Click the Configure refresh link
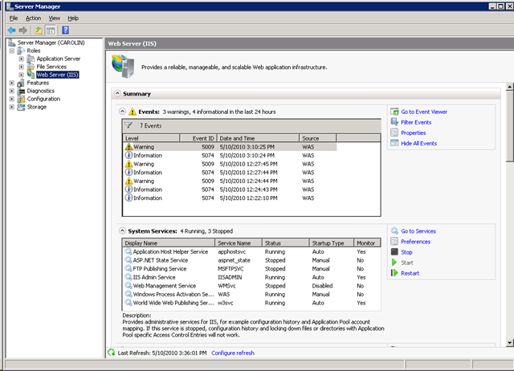The height and width of the screenshot is (371, 514). [233, 353]
